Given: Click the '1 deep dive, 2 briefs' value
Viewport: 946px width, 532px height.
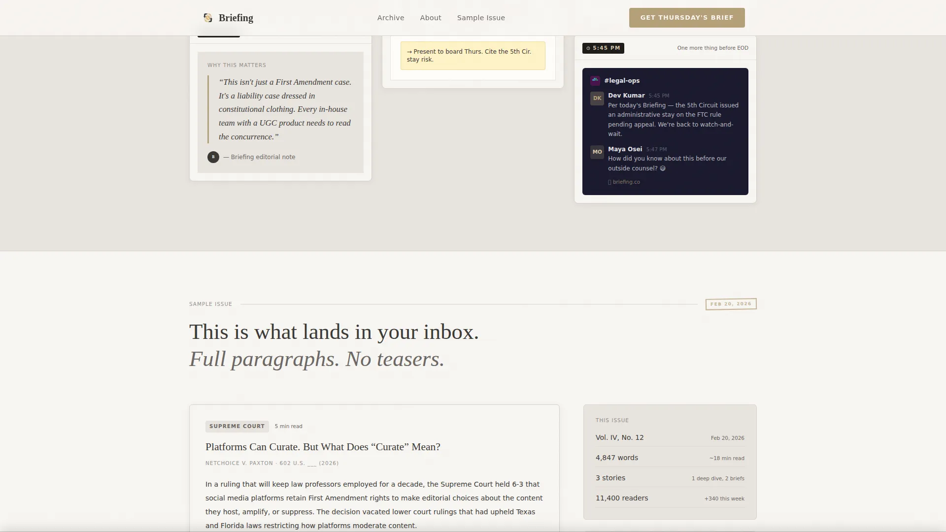Looking at the screenshot, I should [x=718, y=478].
